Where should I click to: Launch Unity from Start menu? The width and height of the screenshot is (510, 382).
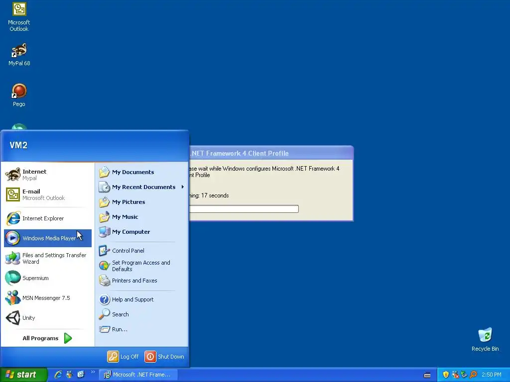coord(48,318)
